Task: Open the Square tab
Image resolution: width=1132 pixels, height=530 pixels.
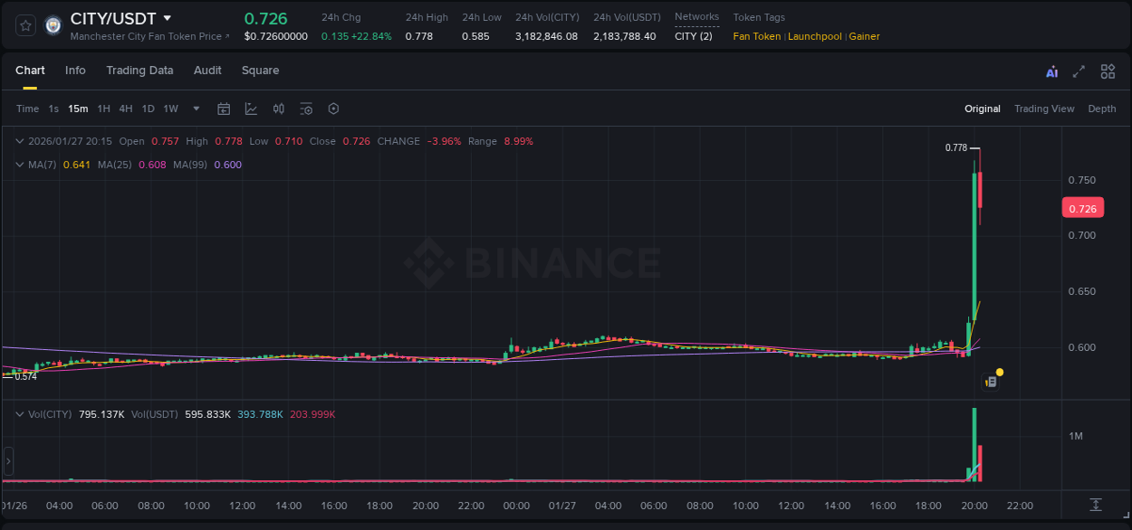Action: click(x=263, y=71)
